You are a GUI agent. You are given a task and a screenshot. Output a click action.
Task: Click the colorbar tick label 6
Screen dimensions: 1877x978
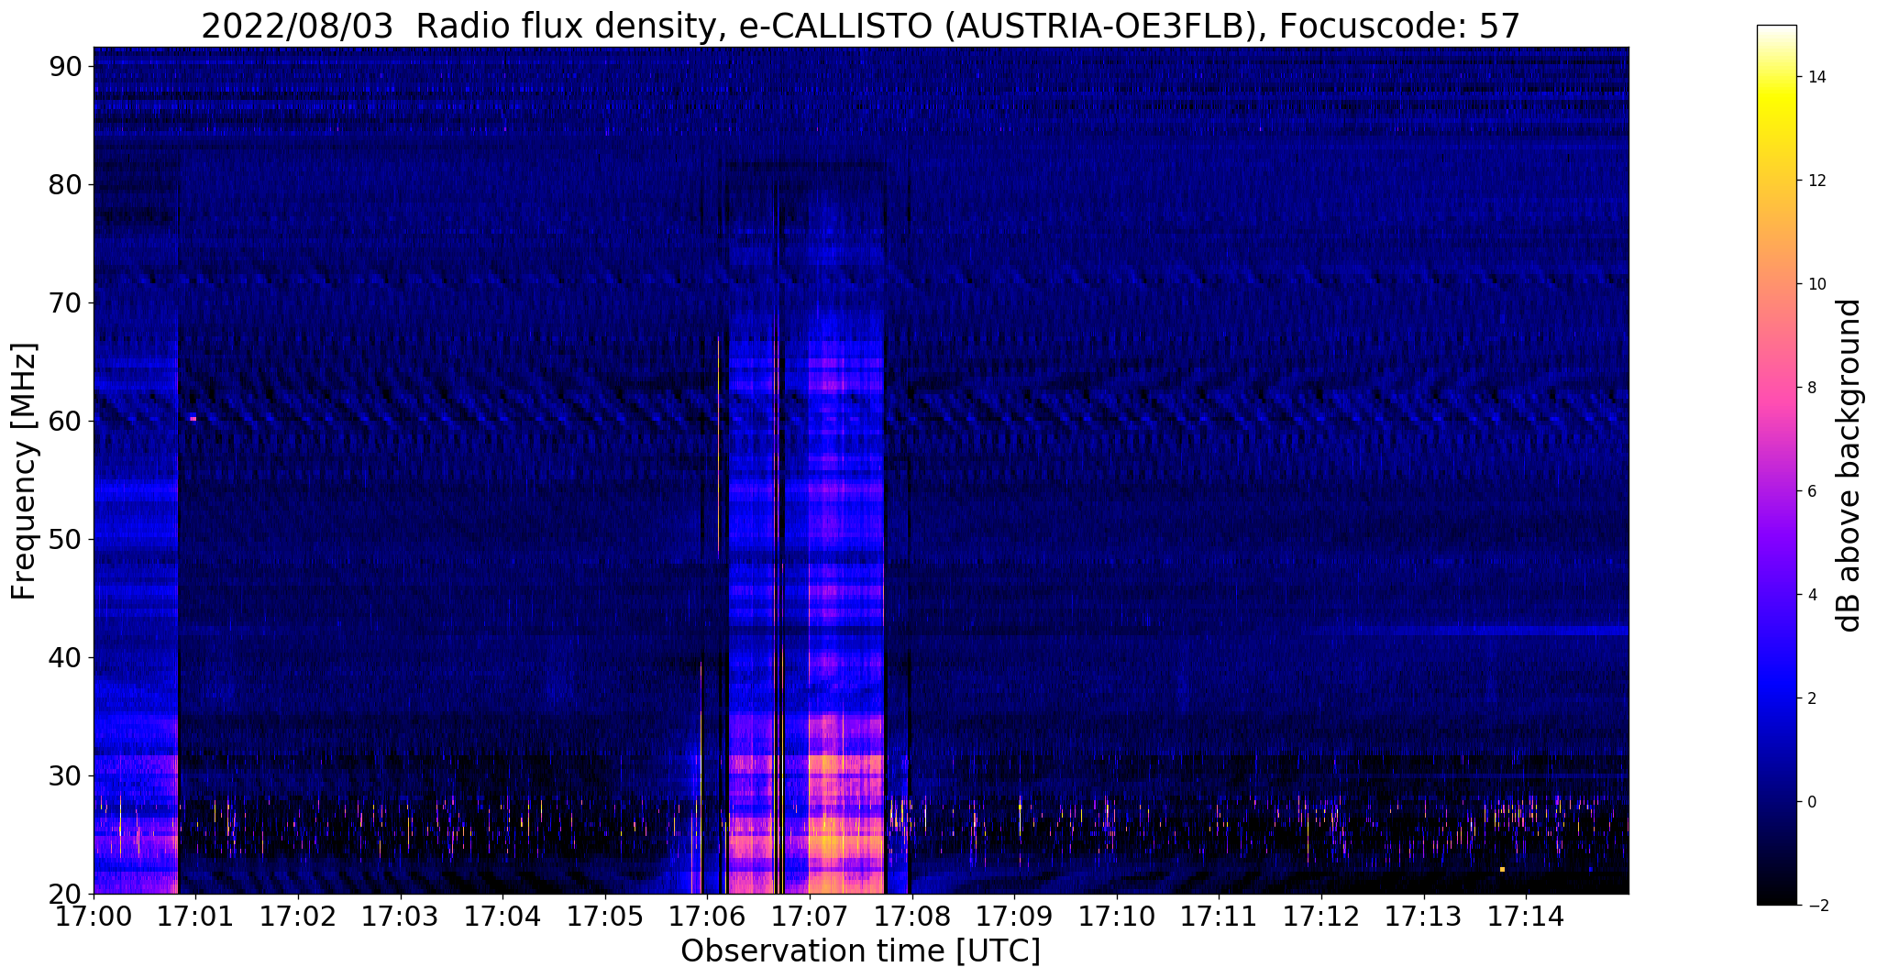[x=1811, y=491]
